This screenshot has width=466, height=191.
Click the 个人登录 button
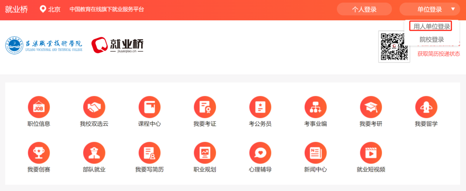coord(364,9)
